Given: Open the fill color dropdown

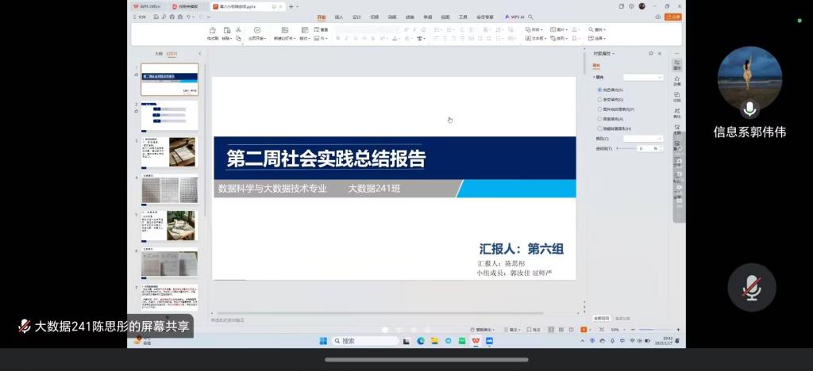Looking at the screenshot, I should [x=643, y=138].
